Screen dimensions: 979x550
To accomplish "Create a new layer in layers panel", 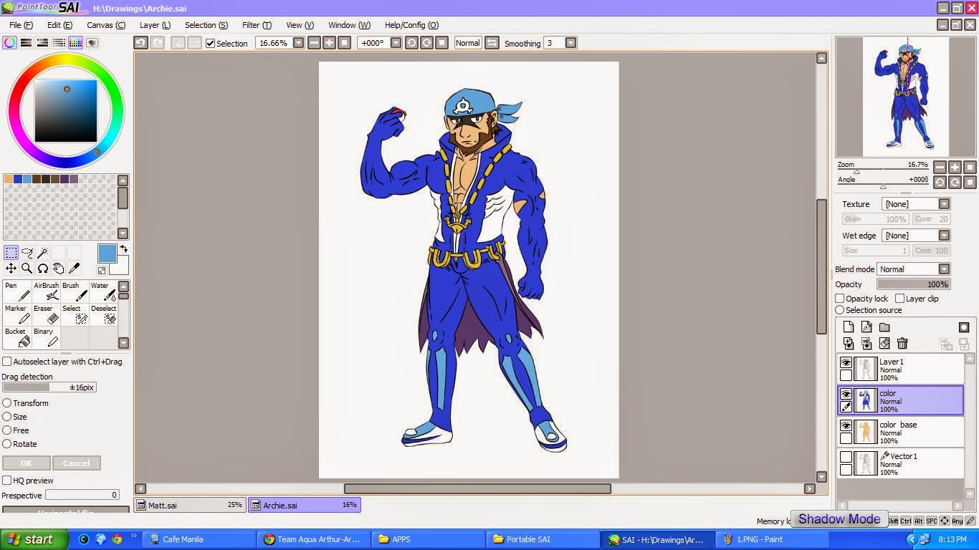I will 849,327.
